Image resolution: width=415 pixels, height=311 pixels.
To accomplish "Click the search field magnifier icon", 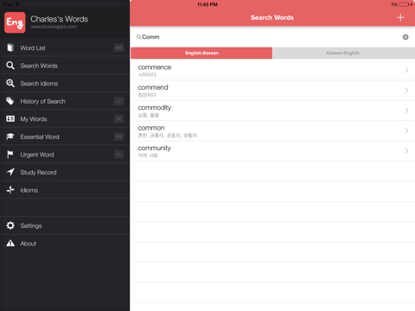I will [x=138, y=37].
